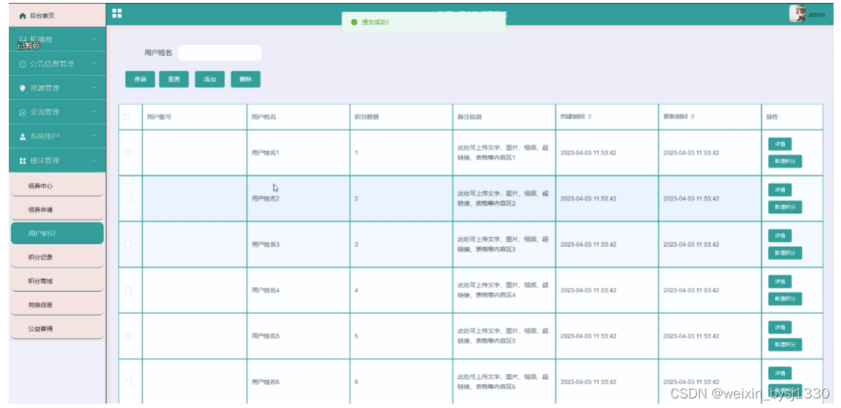Click the home icon beside 后台首页

23,15
